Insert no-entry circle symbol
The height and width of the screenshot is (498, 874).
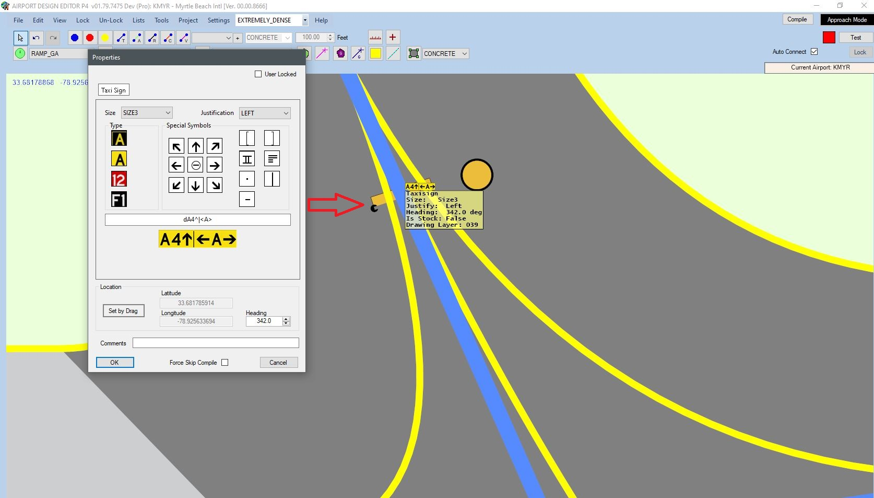[196, 166]
